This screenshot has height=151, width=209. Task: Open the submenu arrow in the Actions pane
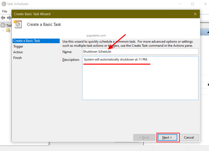point(208,84)
